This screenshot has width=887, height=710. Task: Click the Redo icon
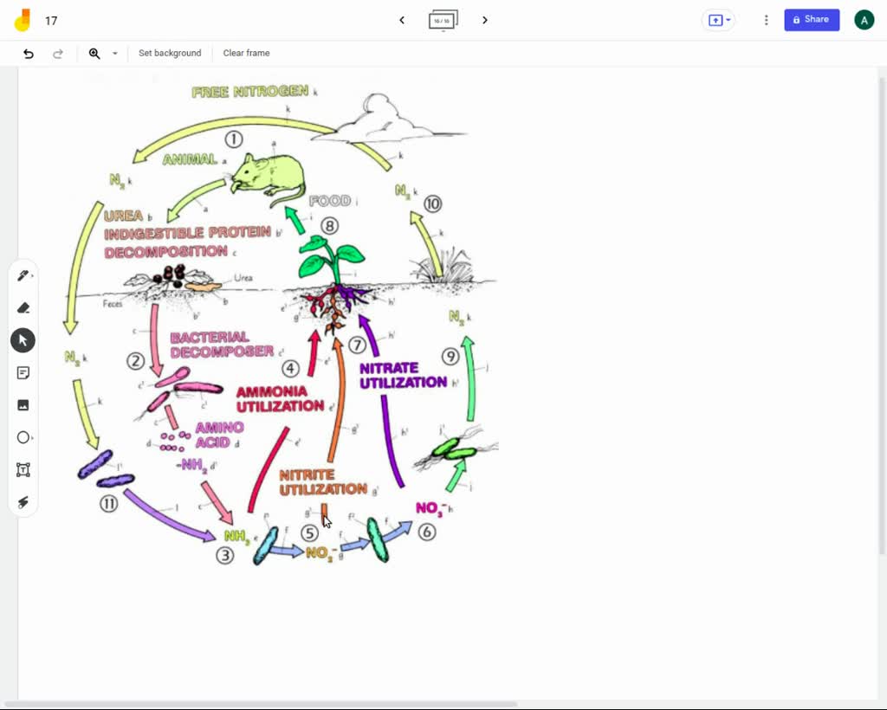58,53
